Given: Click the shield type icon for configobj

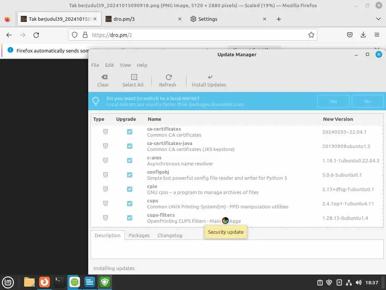Looking at the screenshot, I should click(x=106, y=175).
